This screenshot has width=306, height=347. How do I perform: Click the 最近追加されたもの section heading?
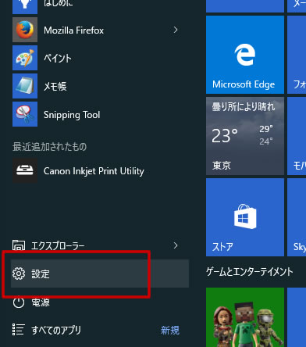[x=49, y=147]
